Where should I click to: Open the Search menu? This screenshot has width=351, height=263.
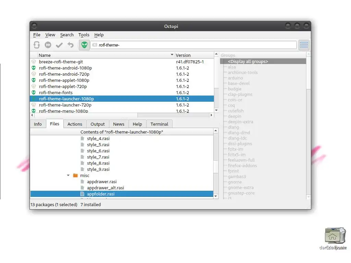click(67, 35)
